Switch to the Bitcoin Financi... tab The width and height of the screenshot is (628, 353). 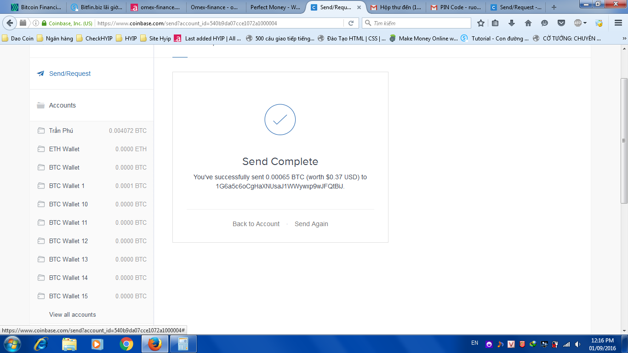(36, 7)
